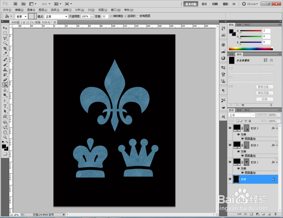Select the Blur tool
This screenshot has height=218, width=283.
coord(5,90)
